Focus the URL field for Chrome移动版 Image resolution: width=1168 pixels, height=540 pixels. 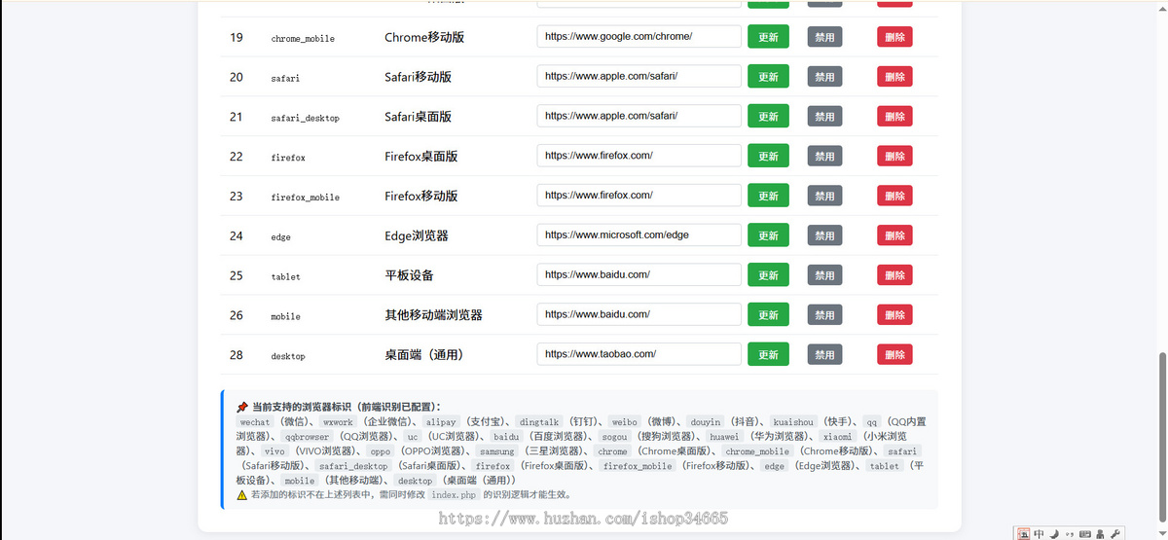pos(639,36)
